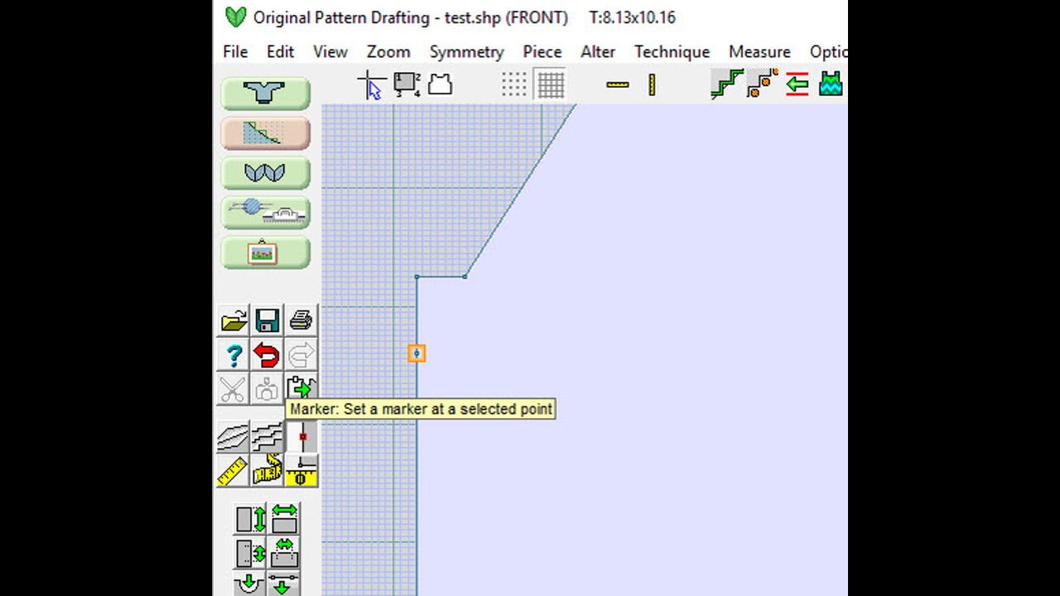Click the paste clipboard green arrow icon

[x=301, y=388]
